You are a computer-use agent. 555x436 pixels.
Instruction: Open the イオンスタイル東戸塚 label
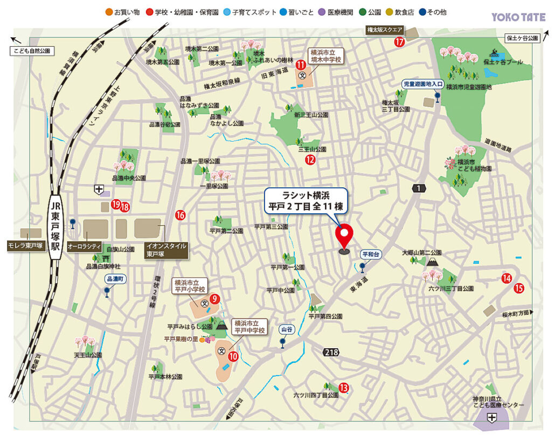pyautogui.click(x=166, y=250)
